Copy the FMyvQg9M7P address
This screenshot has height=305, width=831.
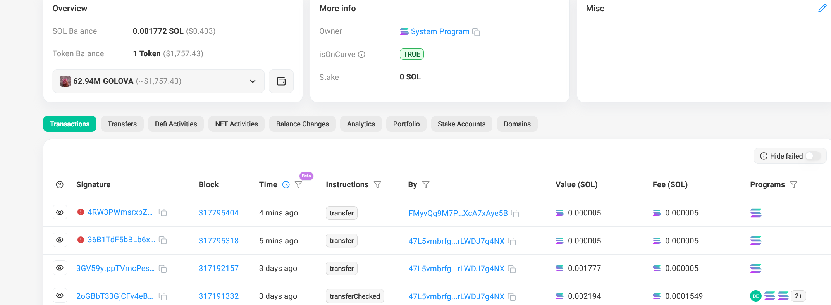(x=515, y=214)
